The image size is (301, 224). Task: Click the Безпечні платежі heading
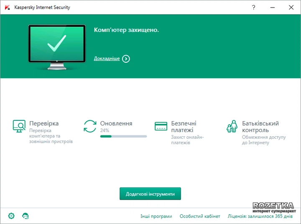click(184, 127)
